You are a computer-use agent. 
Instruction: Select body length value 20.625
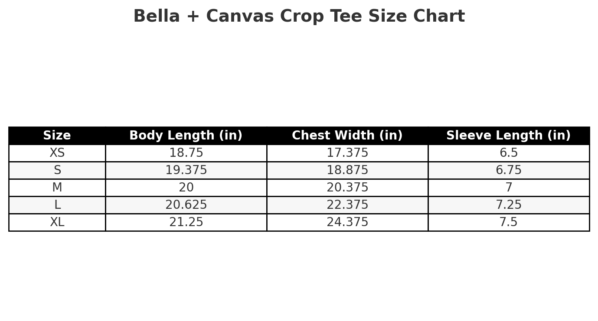point(186,205)
